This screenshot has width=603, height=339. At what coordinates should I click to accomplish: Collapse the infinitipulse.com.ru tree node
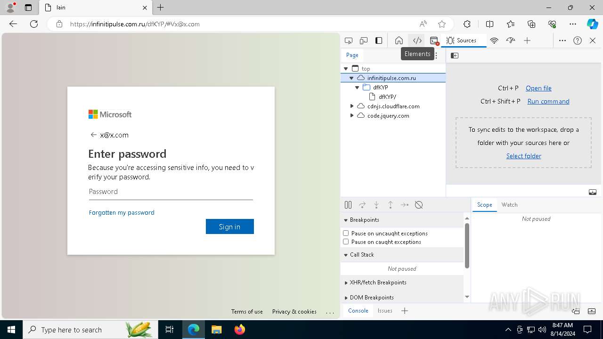(x=351, y=78)
